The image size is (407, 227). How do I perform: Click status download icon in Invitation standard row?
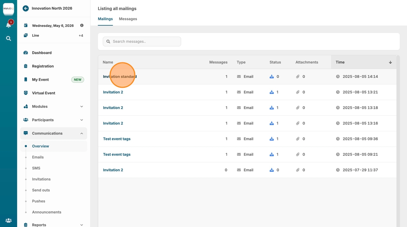click(x=271, y=77)
